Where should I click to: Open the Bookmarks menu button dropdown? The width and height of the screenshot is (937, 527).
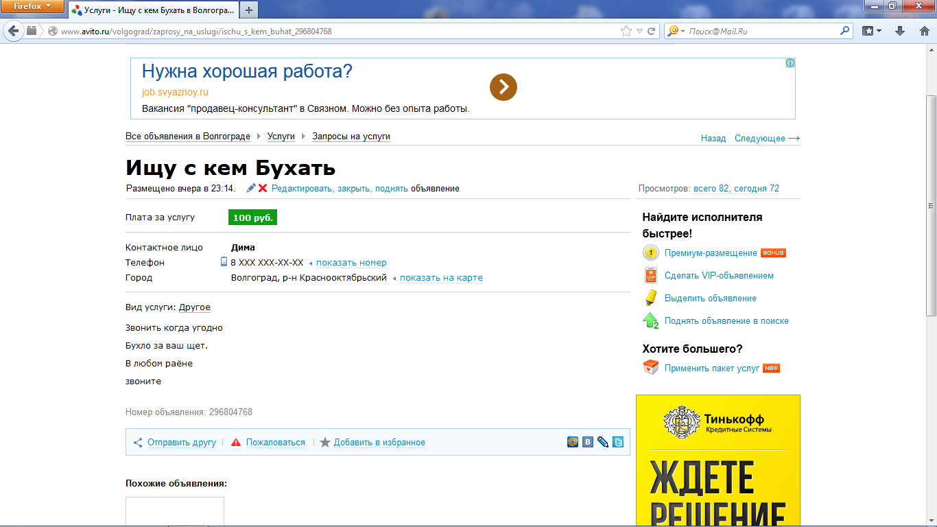pos(872,31)
